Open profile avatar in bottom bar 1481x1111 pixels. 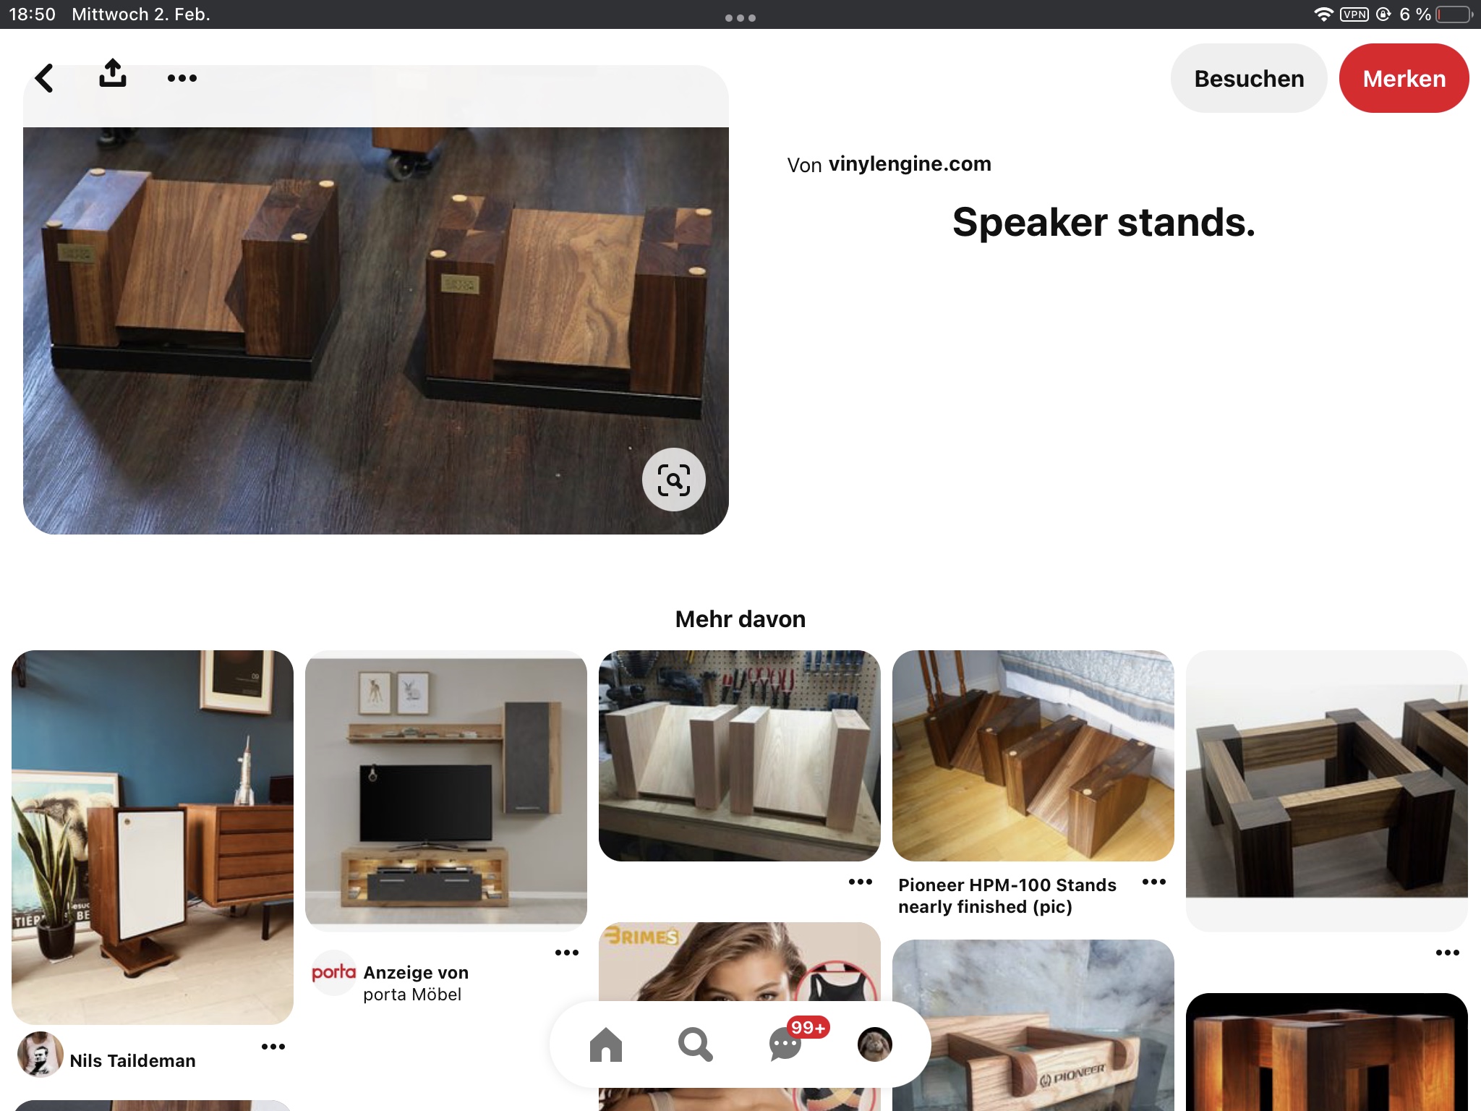[x=875, y=1044]
